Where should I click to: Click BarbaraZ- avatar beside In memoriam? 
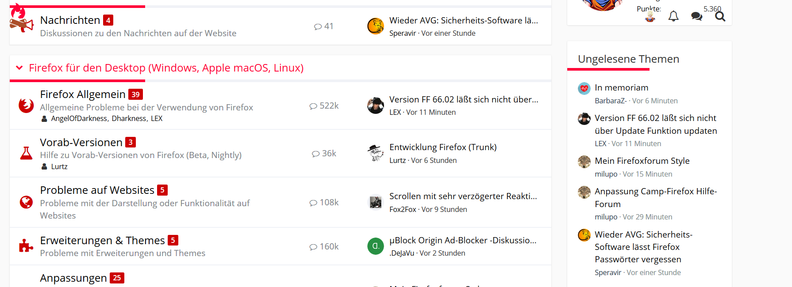pos(584,88)
